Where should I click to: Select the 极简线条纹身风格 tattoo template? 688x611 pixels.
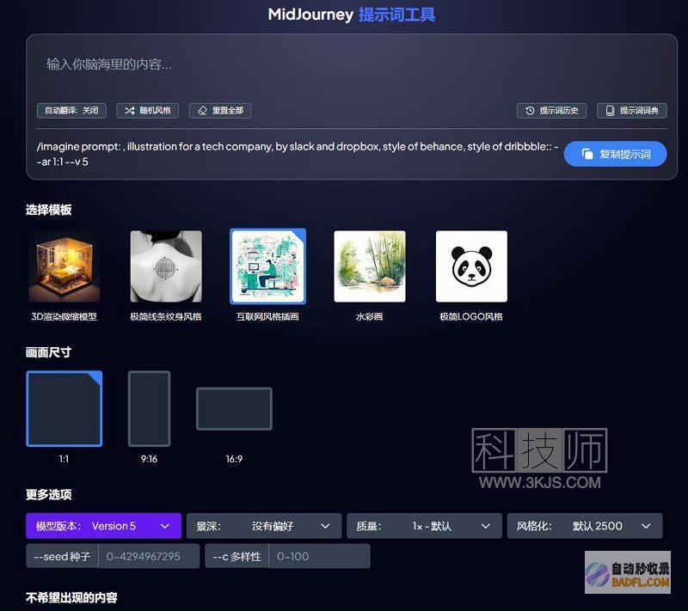166,266
